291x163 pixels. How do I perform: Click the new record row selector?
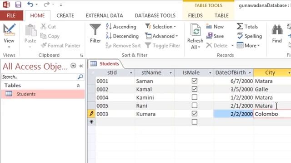91,122
